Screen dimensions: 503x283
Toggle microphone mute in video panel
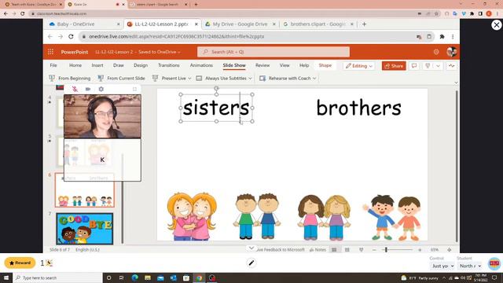coord(75,89)
